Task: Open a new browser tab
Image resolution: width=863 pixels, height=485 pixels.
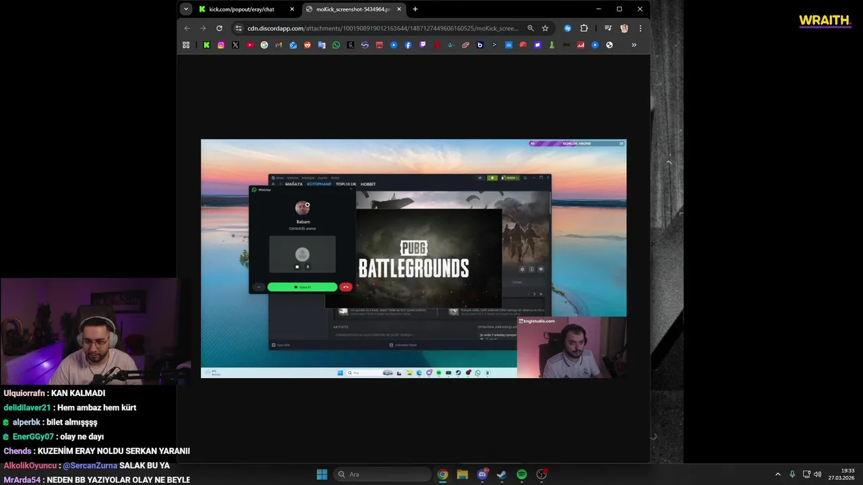Action: pyautogui.click(x=415, y=9)
